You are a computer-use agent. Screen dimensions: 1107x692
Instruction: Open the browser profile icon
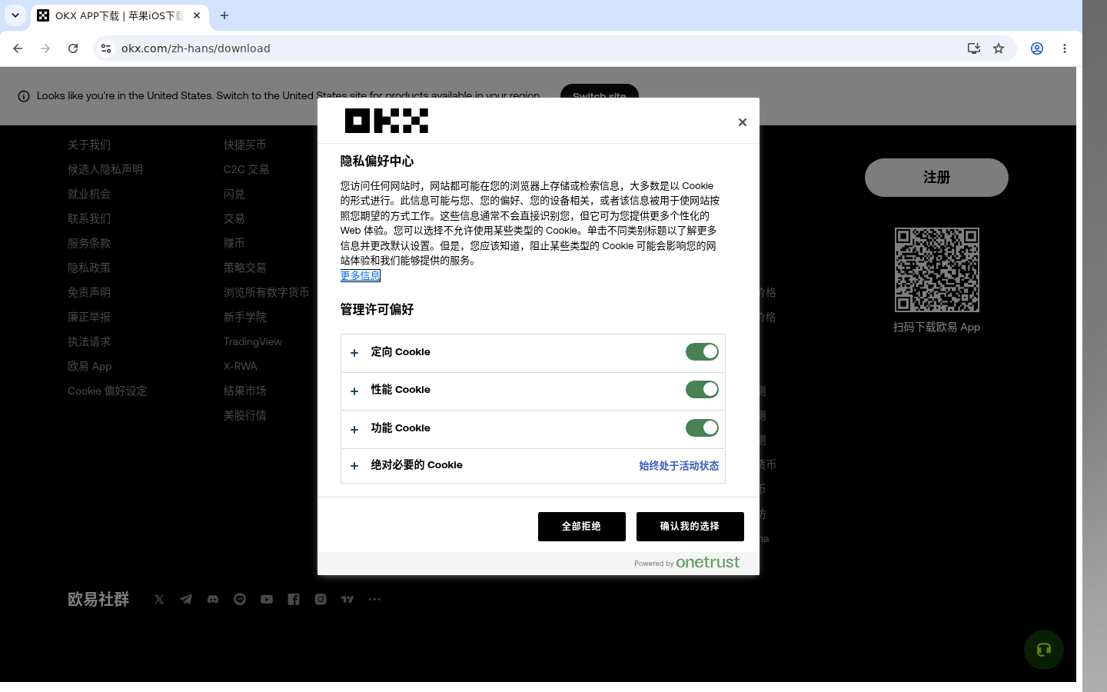pyautogui.click(x=1037, y=48)
